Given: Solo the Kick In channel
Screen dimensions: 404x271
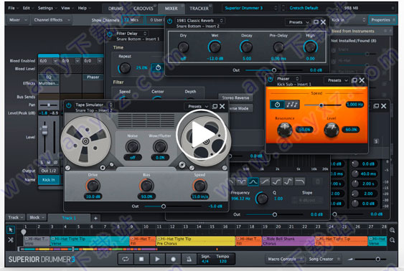Looking at the screenshot, I should 42,163.
